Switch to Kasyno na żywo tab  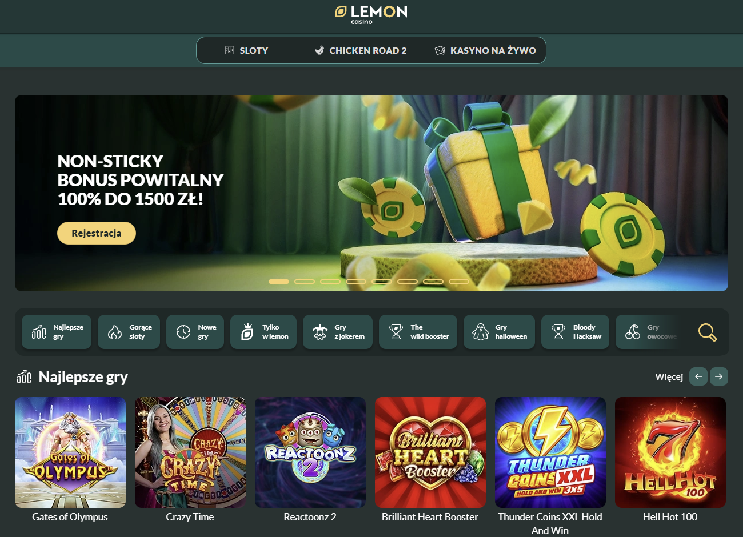[485, 50]
